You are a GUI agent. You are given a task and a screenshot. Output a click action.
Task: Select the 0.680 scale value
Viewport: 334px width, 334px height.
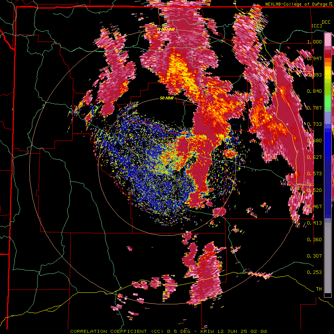click(x=314, y=141)
